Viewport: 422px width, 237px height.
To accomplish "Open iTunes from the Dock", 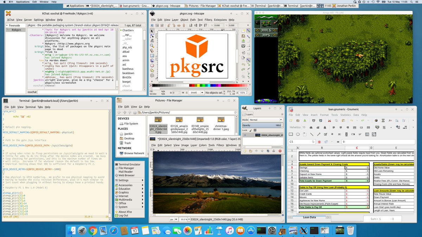I will click(x=230, y=230).
